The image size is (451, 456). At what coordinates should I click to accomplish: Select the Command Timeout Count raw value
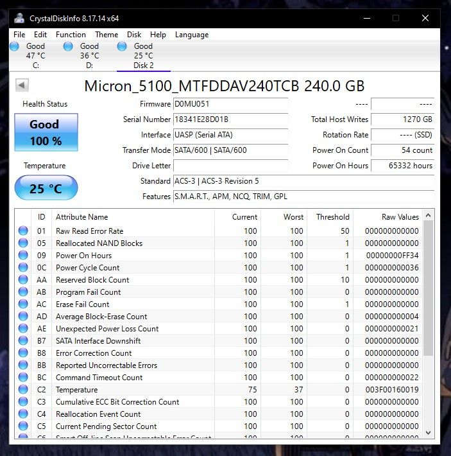coord(391,378)
